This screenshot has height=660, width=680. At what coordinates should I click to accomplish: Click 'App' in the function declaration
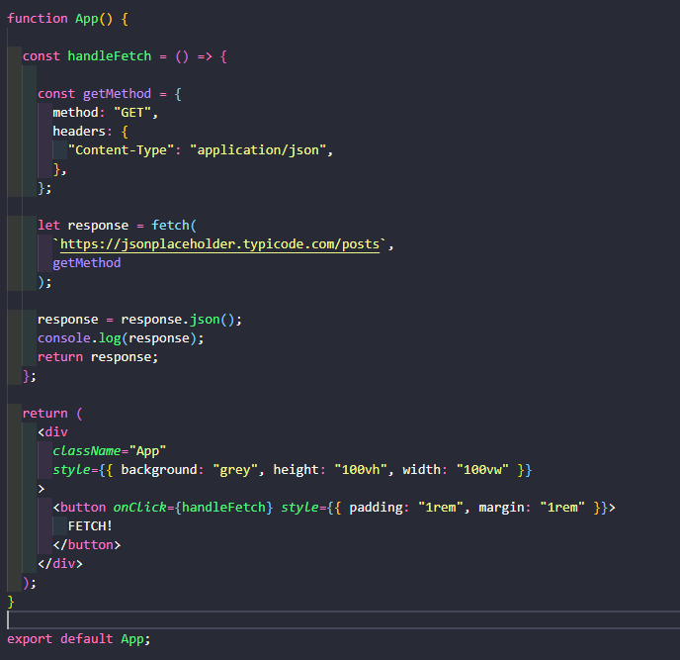pos(87,19)
